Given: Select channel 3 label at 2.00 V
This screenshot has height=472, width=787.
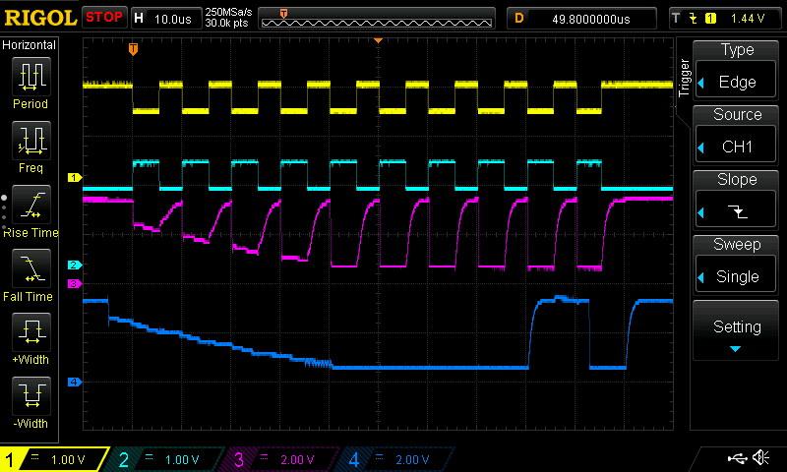Looking at the screenshot, I should pyautogui.click(x=281, y=459).
